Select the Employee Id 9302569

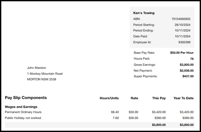tap(184, 42)
